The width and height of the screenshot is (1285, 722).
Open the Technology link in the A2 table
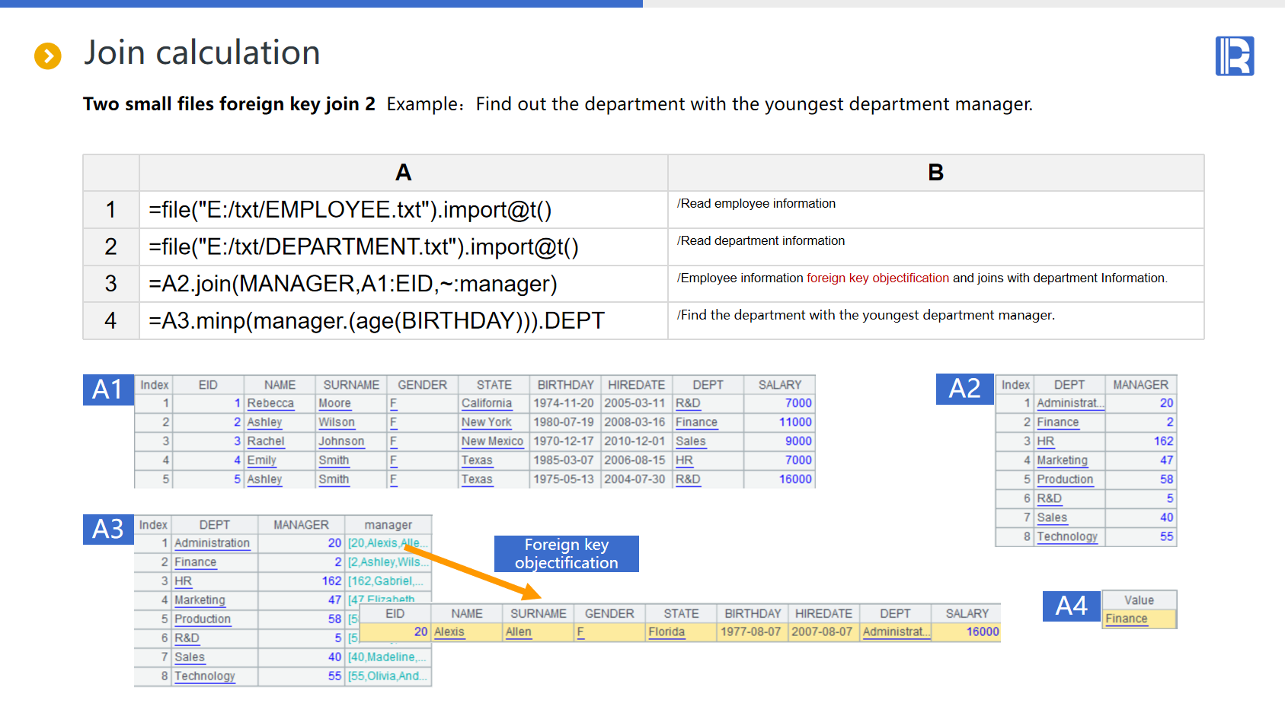point(1066,536)
